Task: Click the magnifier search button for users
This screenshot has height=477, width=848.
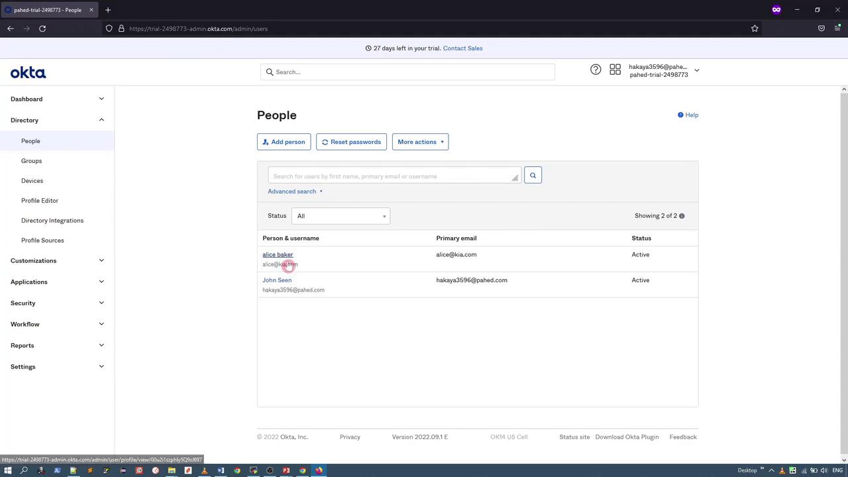Action: click(x=533, y=176)
